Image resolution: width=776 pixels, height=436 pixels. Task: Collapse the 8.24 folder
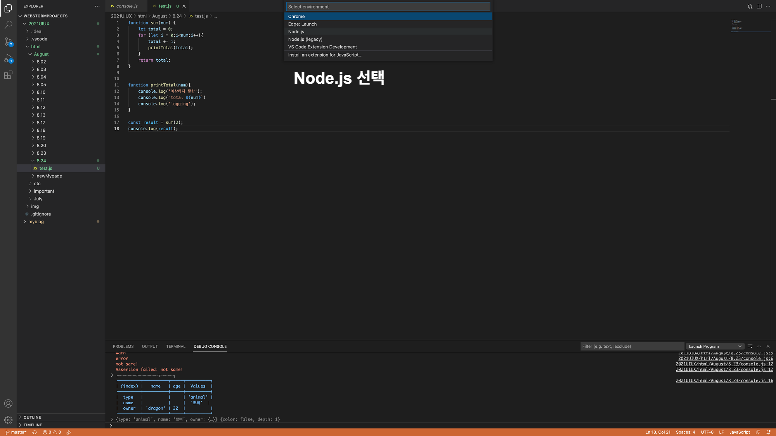(41, 161)
